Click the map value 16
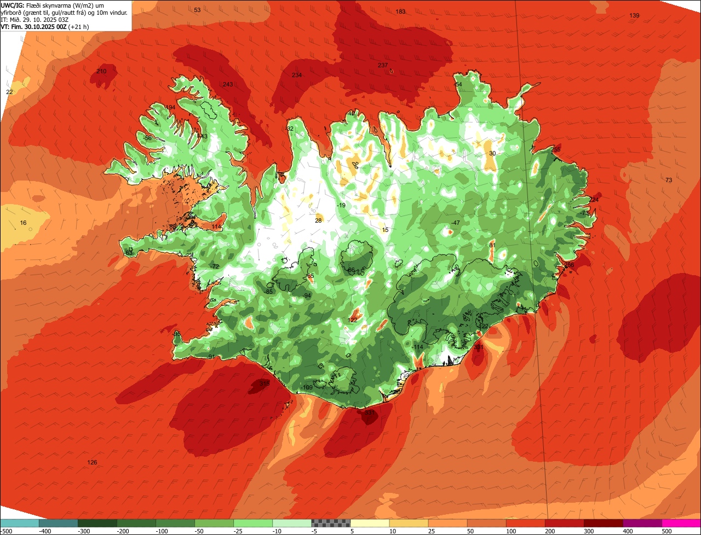The width and height of the screenshot is (701, 535). pyautogui.click(x=23, y=223)
